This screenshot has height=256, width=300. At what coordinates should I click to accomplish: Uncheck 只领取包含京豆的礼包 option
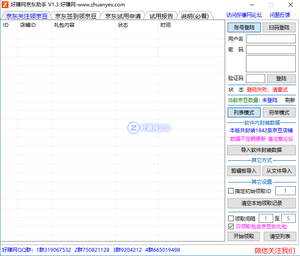[x=231, y=226]
